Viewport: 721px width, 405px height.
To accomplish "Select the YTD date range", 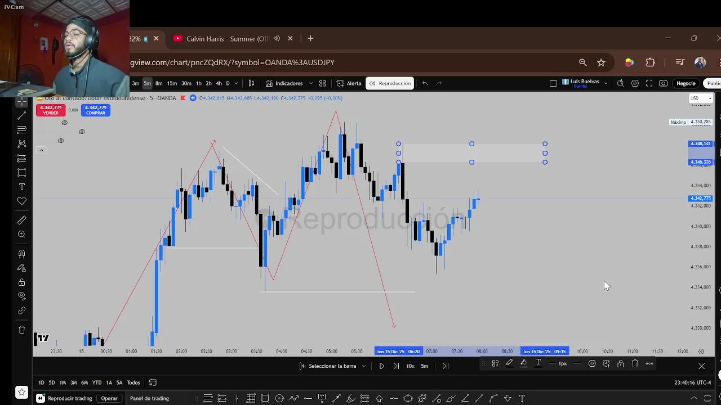I will coord(97,382).
